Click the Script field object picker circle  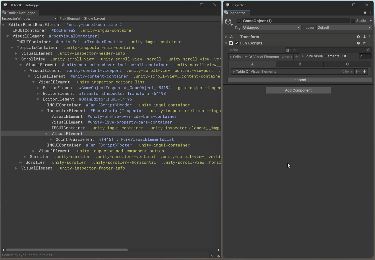coord(369,50)
